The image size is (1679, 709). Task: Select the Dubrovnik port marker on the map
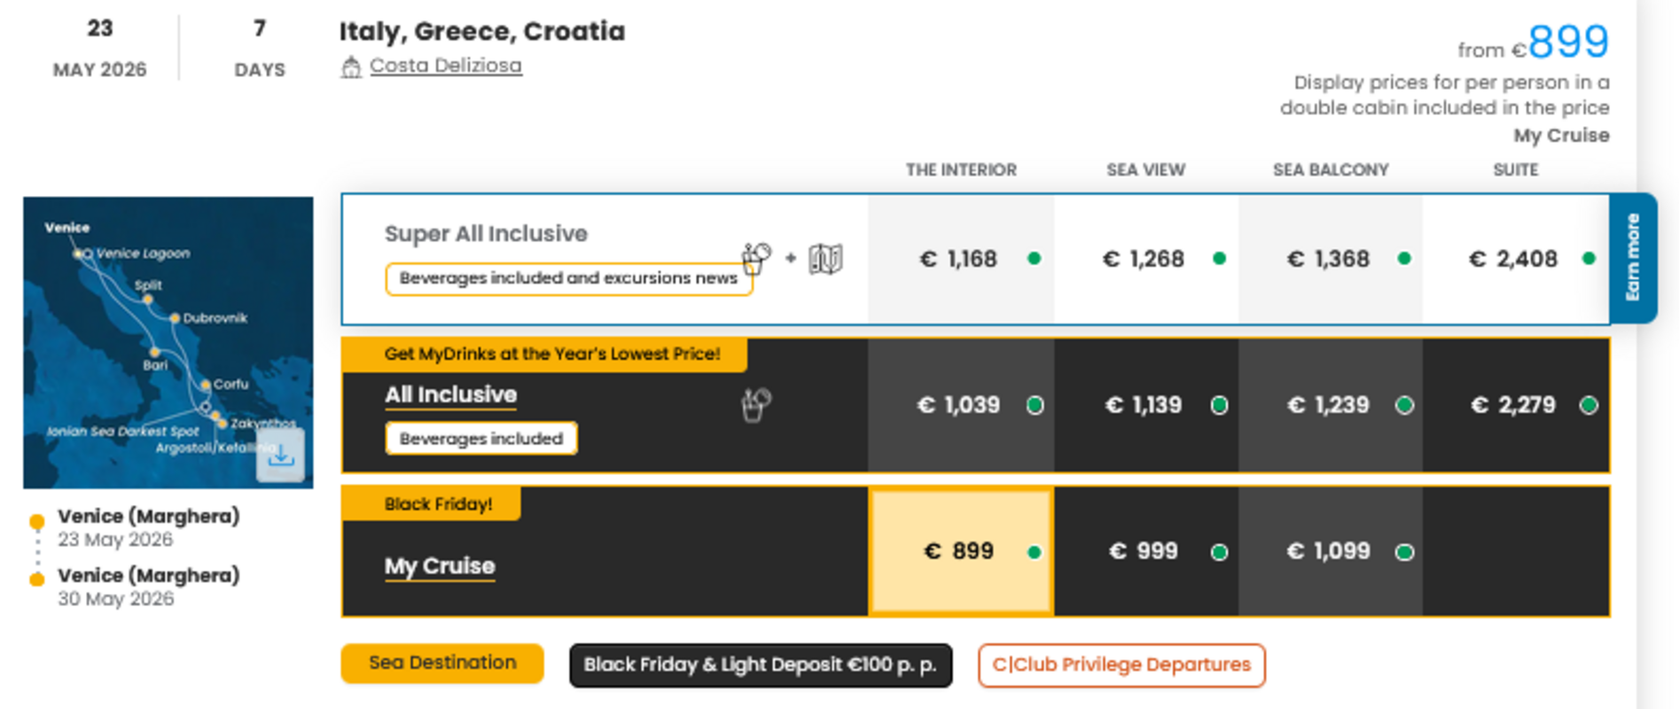pyautogui.click(x=174, y=317)
